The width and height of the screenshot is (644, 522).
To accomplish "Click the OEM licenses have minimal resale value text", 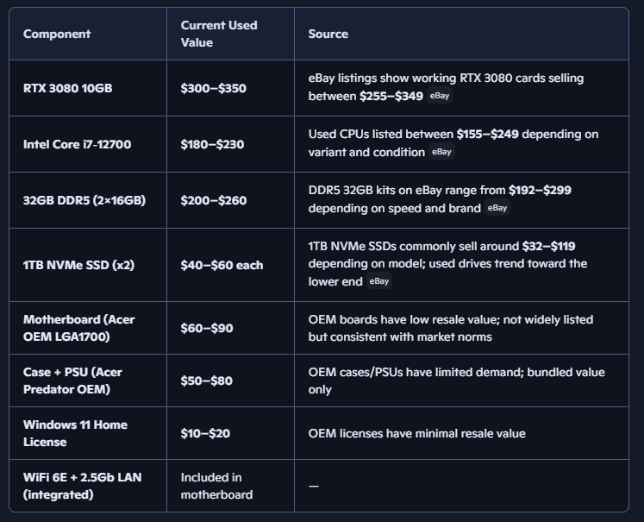I will (x=417, y=433).
